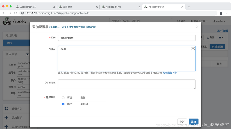
Task: Click browser forward arrow
Action: click(x=10, y=13)
